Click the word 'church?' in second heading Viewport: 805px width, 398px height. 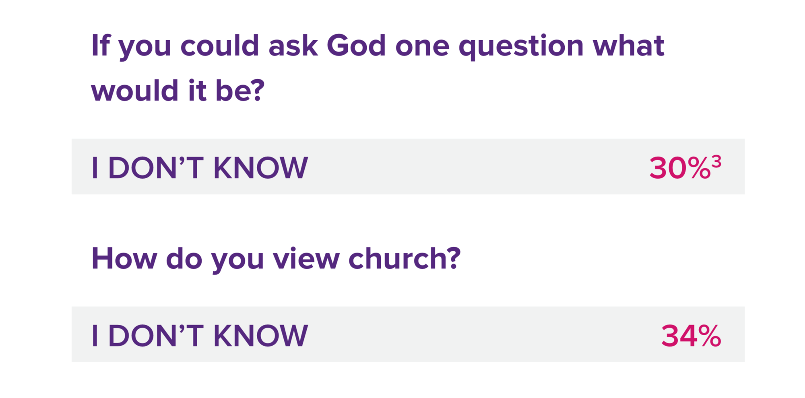[404, 259]
